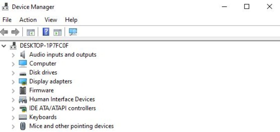Open the File menu

(x=7, y=20)
